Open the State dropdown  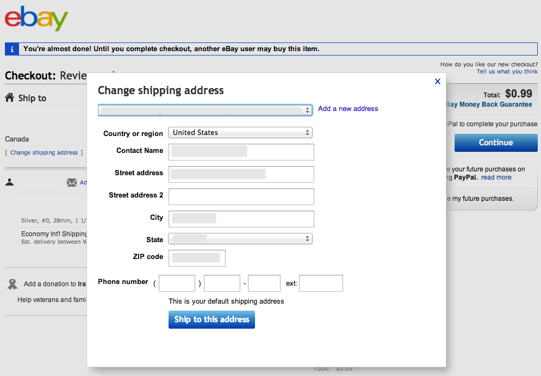tap(240, 238)
